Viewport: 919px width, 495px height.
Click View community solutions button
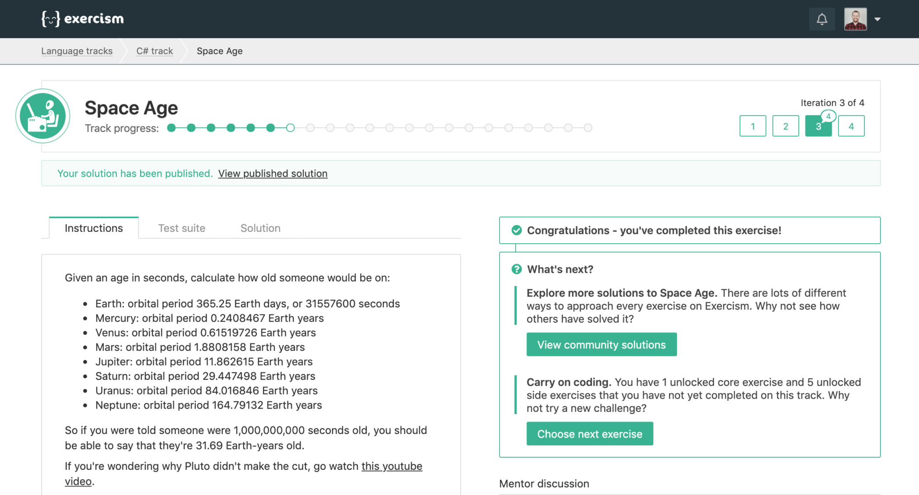click(601, 345)
